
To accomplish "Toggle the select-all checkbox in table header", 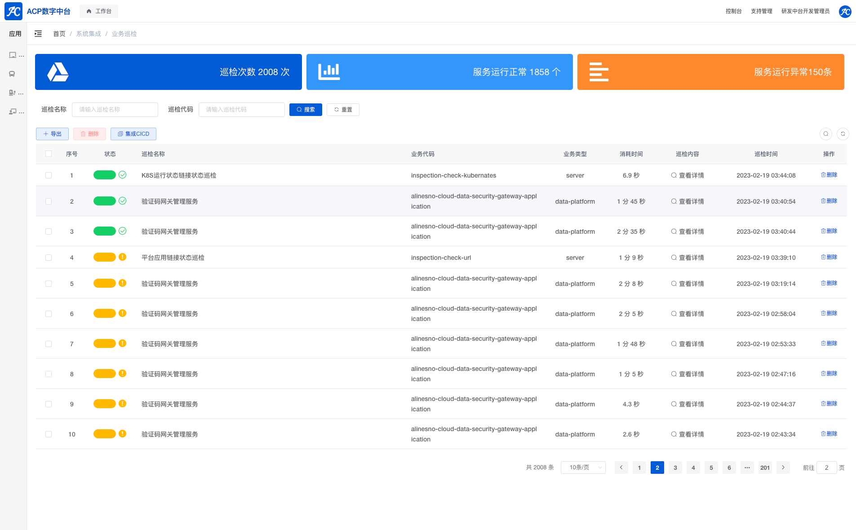I will (x=49, y=154).
